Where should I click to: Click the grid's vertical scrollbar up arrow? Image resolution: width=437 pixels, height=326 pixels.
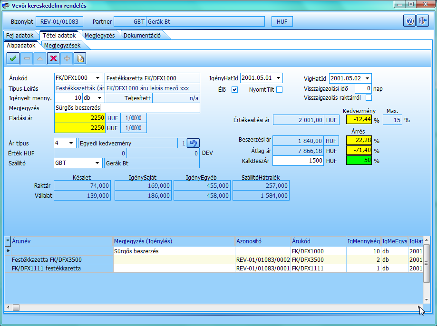tap(427, 240)
